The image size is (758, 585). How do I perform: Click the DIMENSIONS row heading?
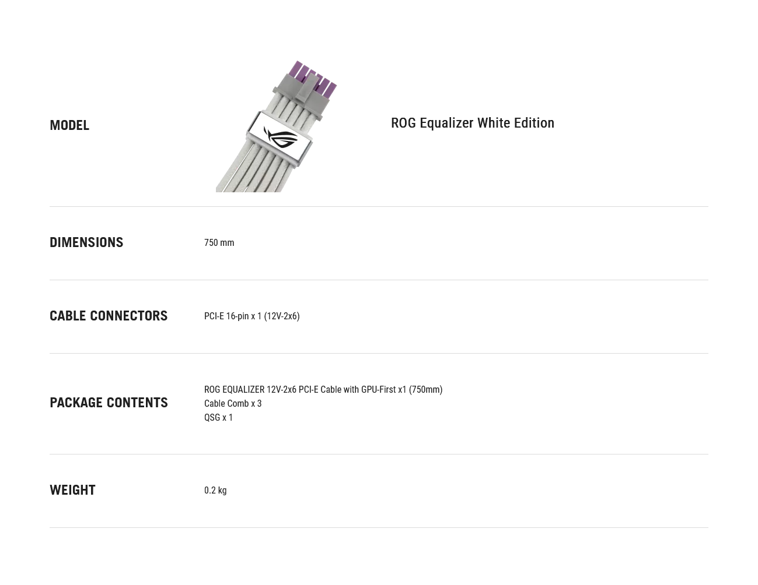pos(86,242)
